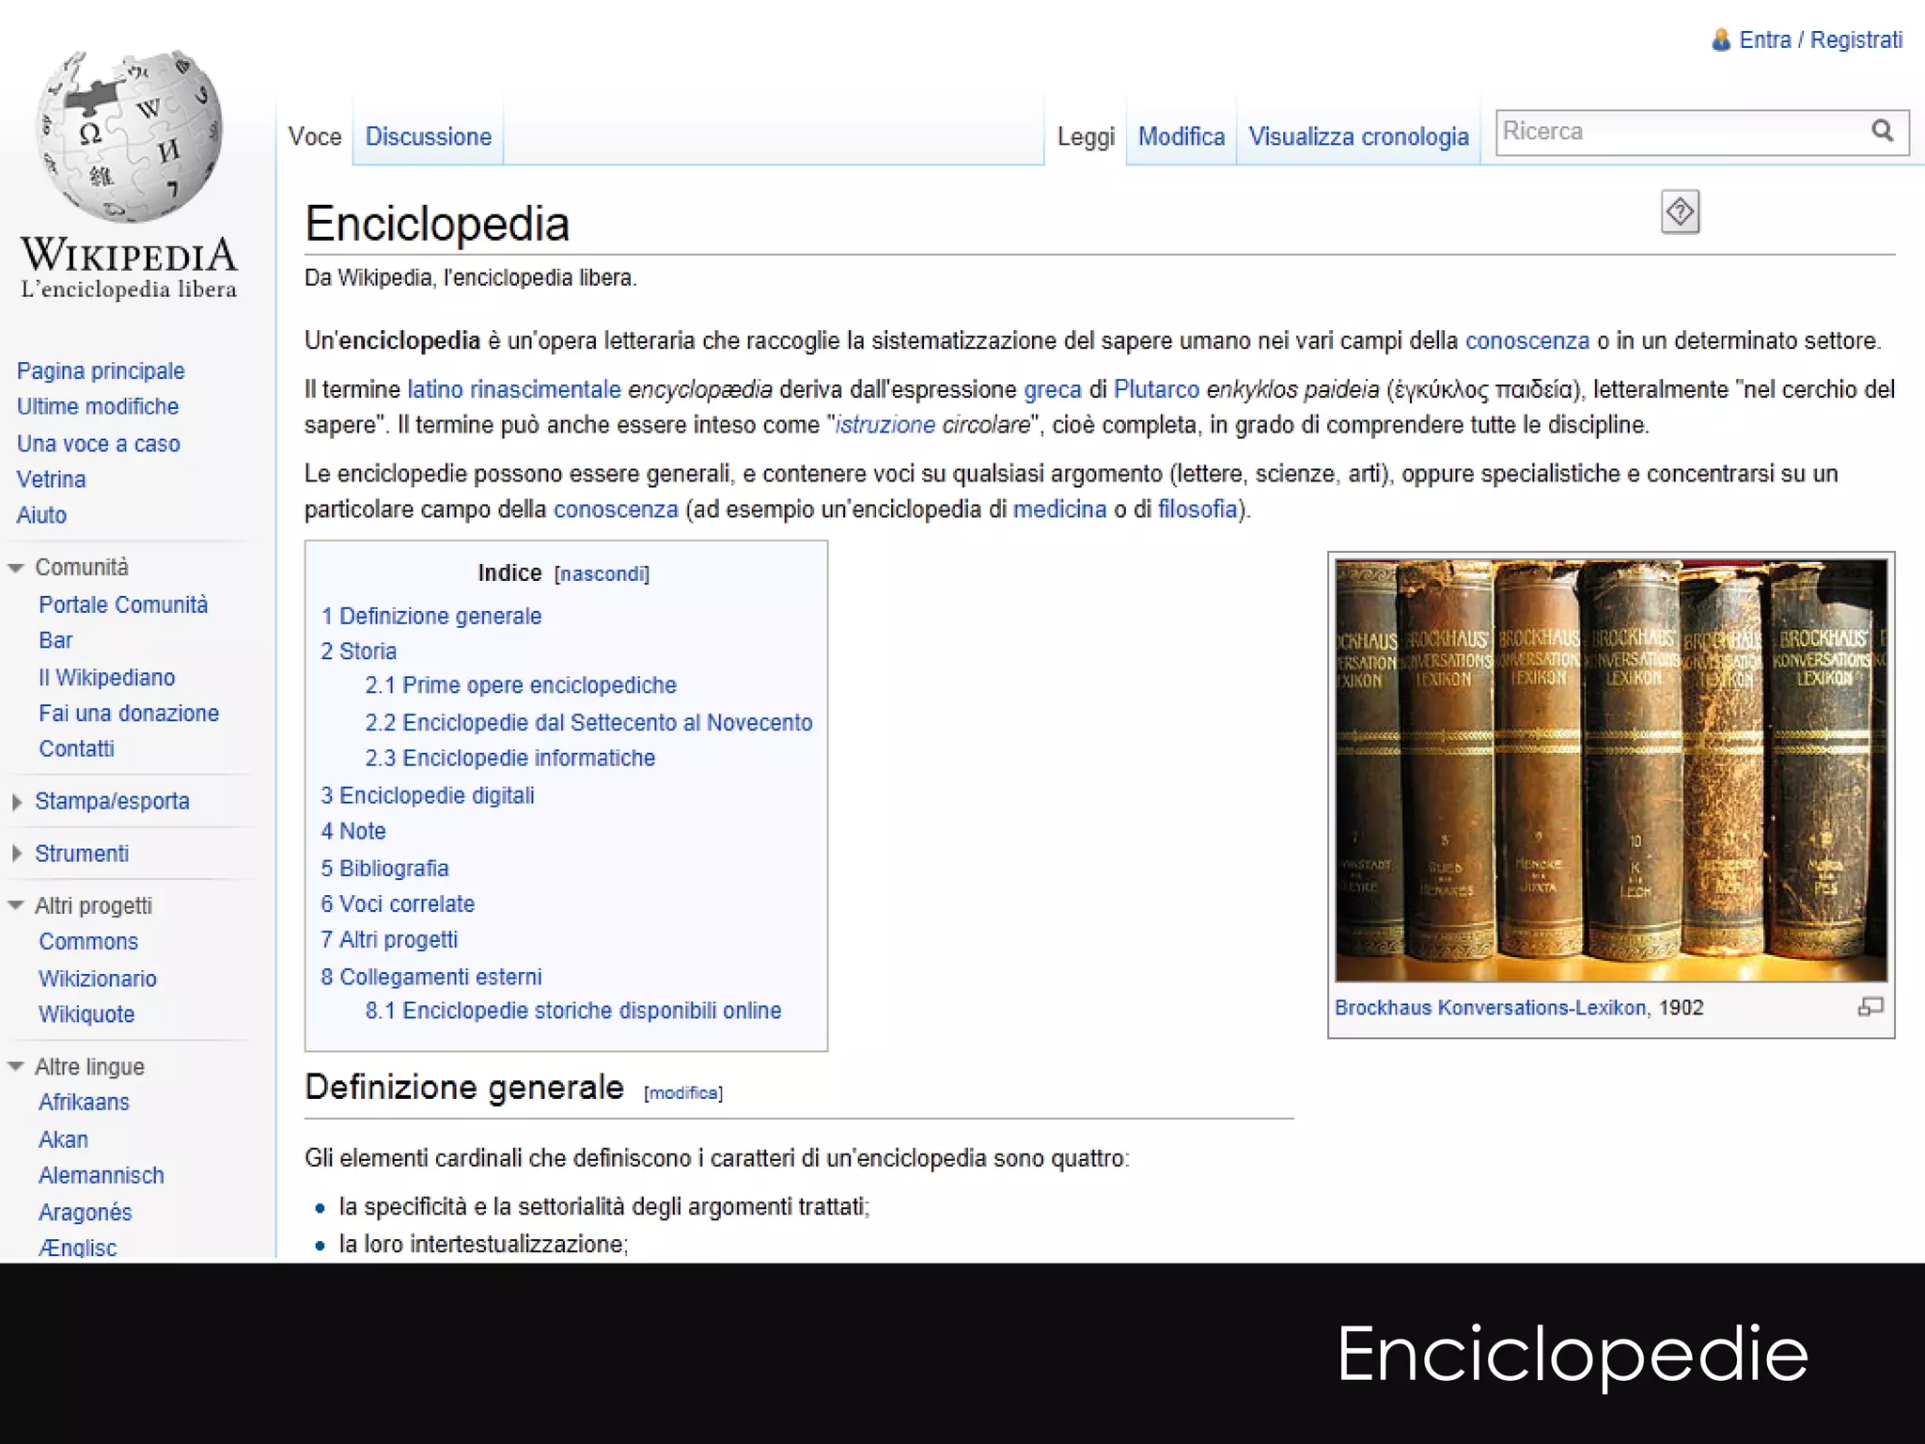The image size is (1925, 1444).
Task: Click the Wikipedia globe logo
Action: pyautogui.click(x=130, y=136)
